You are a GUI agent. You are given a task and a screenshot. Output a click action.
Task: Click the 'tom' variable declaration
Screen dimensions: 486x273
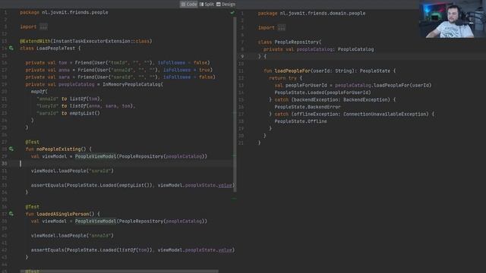point(62,62)
